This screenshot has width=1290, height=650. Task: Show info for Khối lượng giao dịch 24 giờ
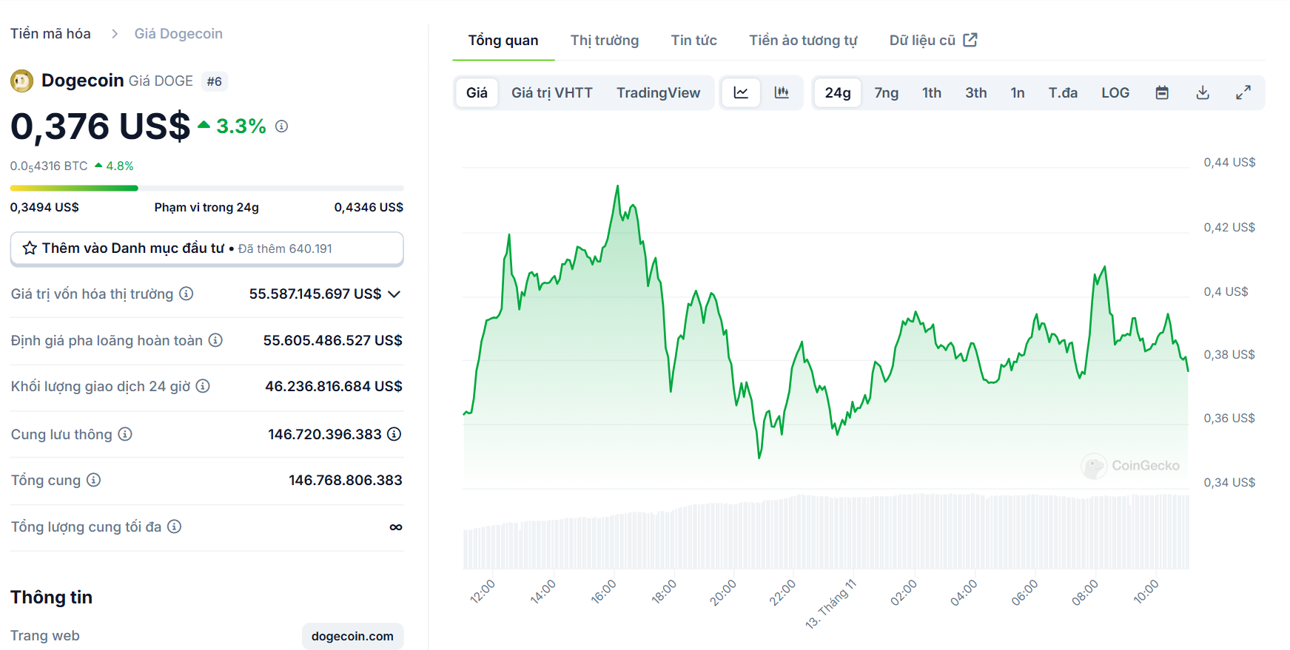click(203, 386)
